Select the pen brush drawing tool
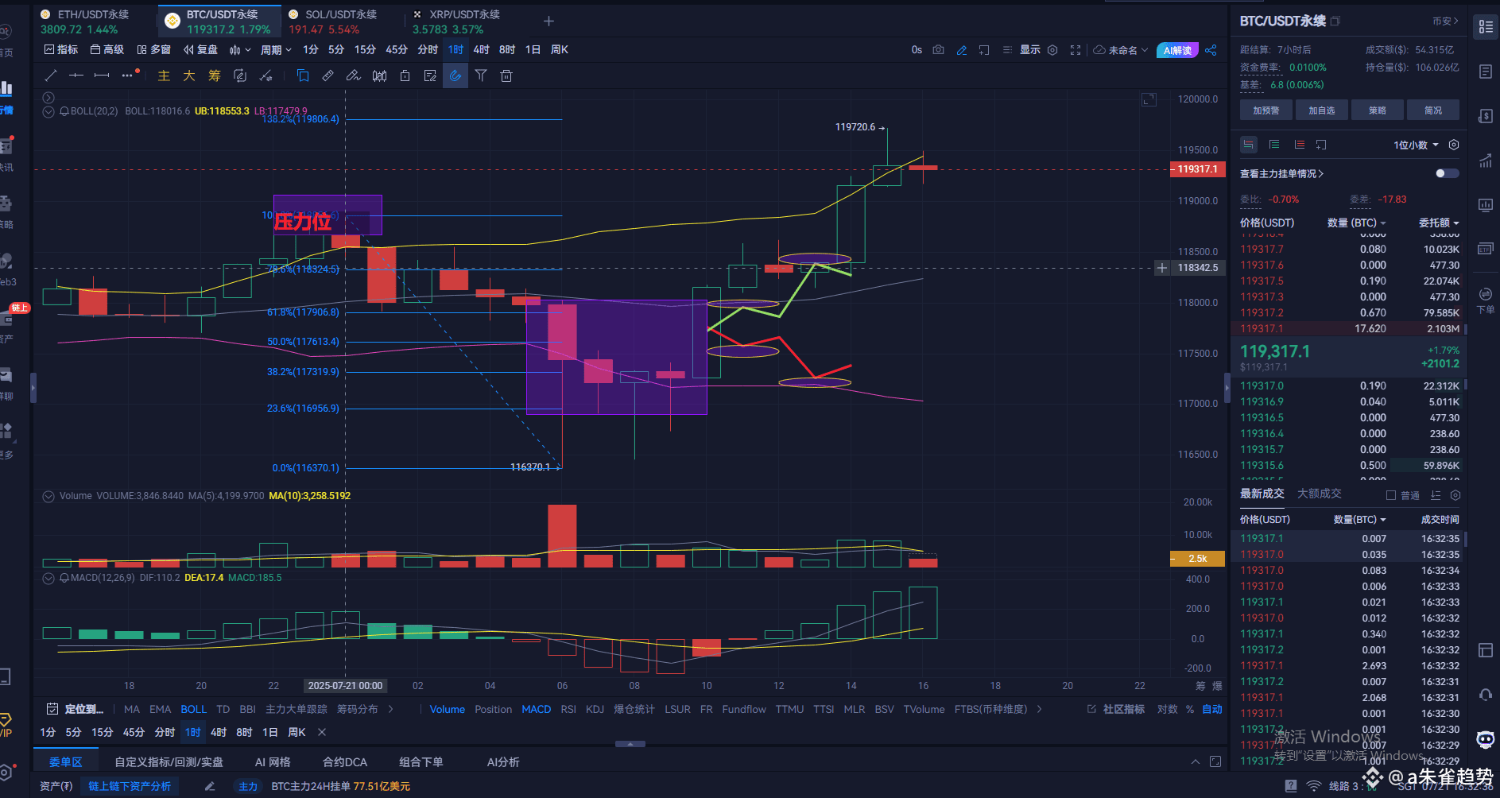This screenshot has height=798, width=1500. (x=354, y=76)
